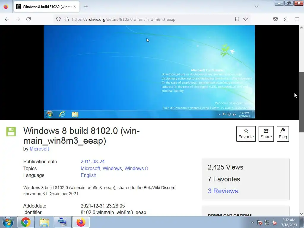The height and width of the screenshot is (228, 304).
Task: Save the page to Pocket
Action: (x=275, y=19)
